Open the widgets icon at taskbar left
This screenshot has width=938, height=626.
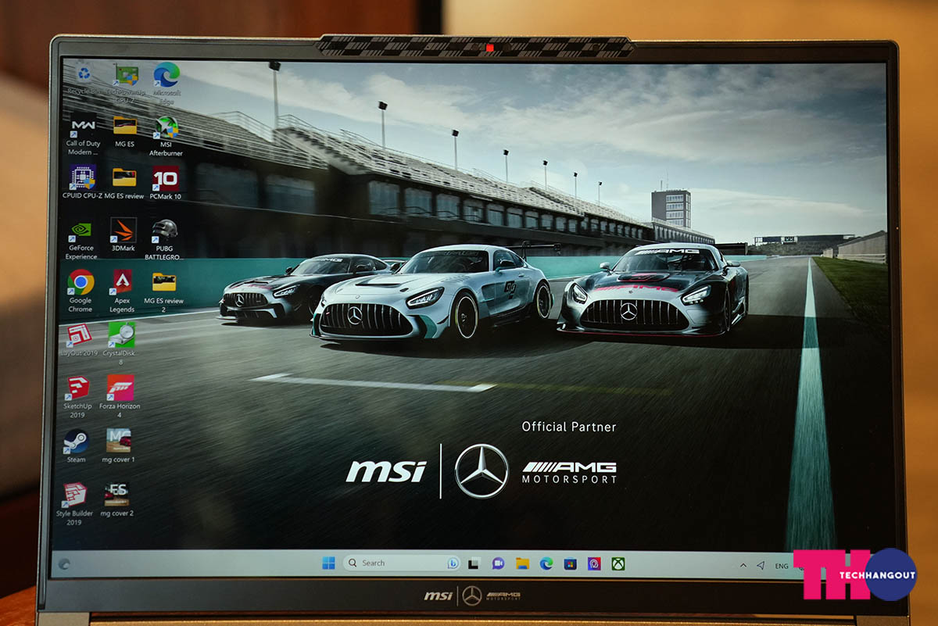tap(64, 563)
